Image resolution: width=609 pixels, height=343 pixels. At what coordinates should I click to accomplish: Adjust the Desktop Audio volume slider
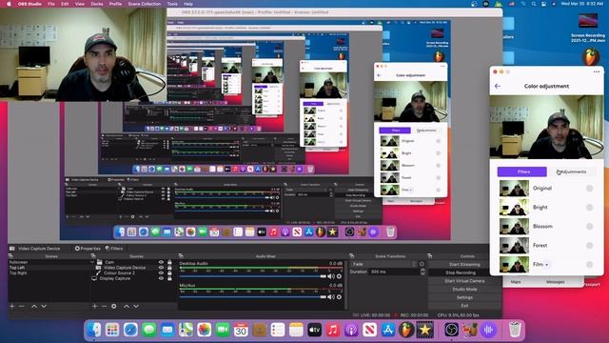pos(253,276)
